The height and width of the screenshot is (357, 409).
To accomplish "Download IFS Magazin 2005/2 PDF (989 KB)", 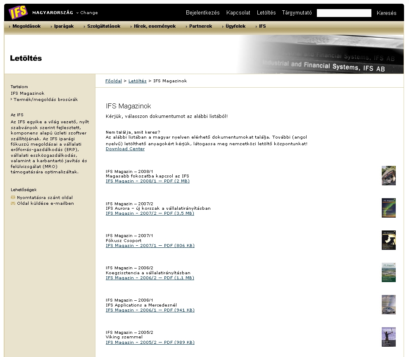I will click(x=150, y=343).
